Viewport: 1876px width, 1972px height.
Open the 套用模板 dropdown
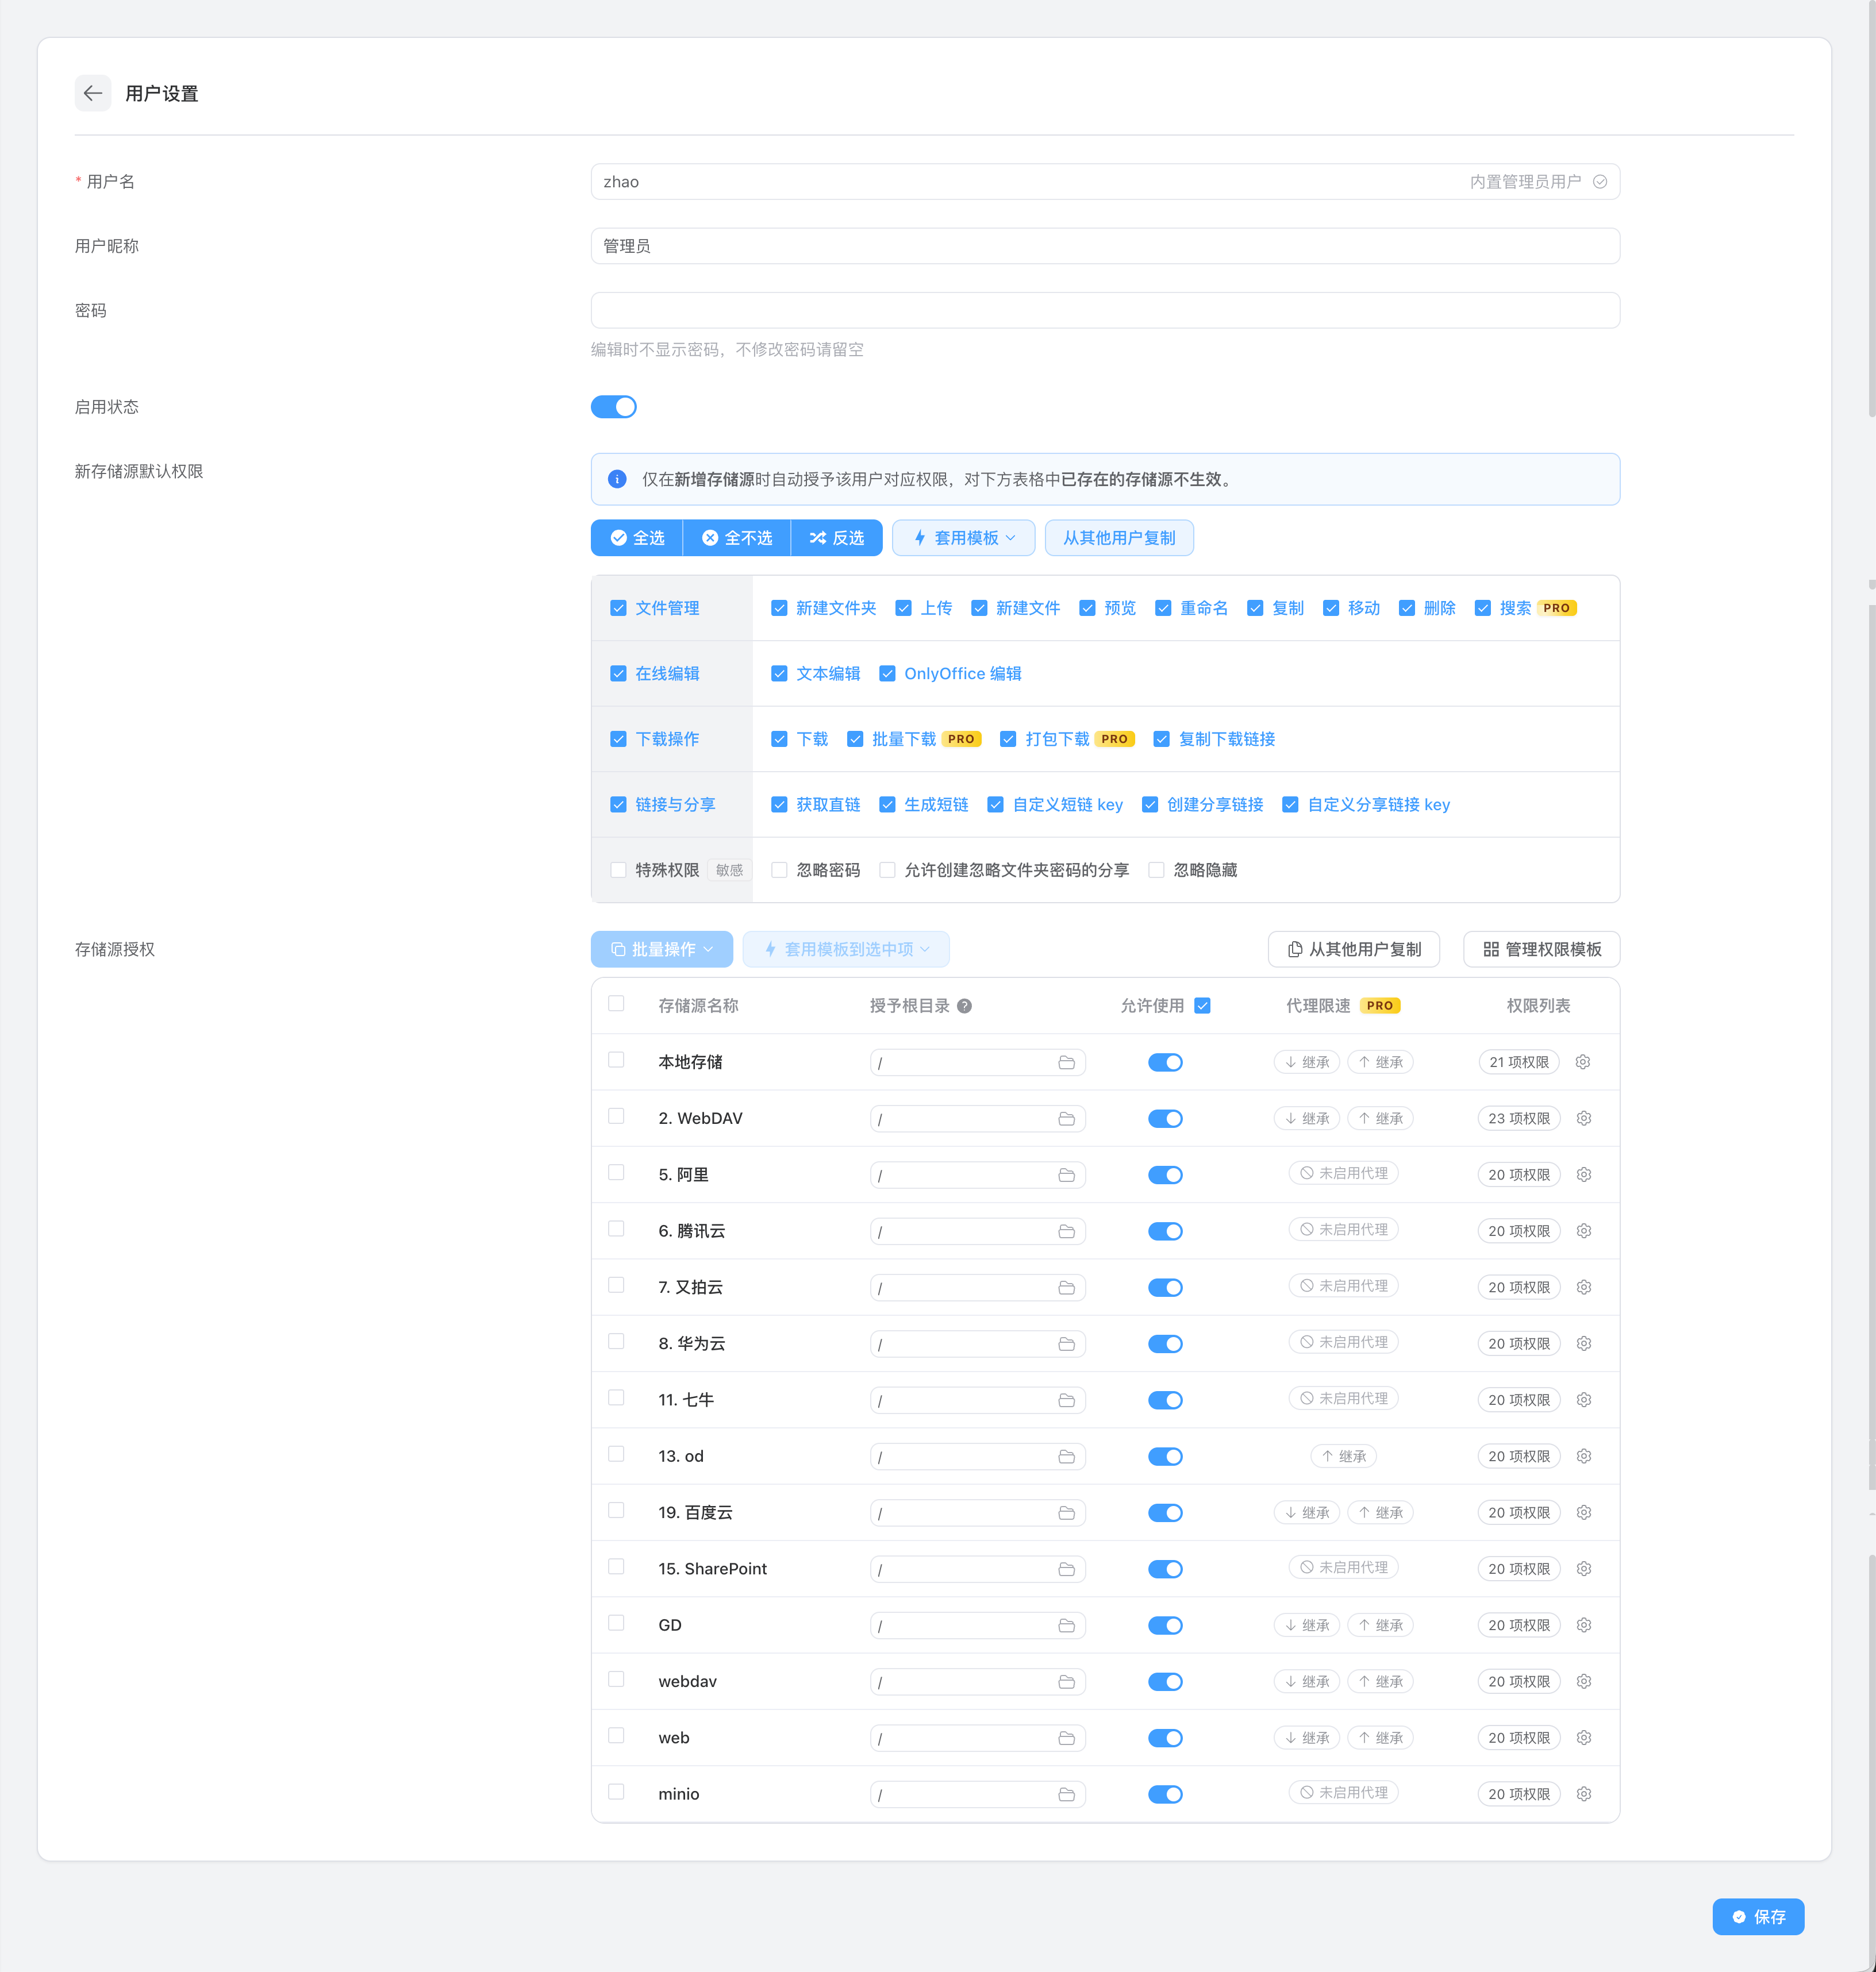[x=964, y=538]
